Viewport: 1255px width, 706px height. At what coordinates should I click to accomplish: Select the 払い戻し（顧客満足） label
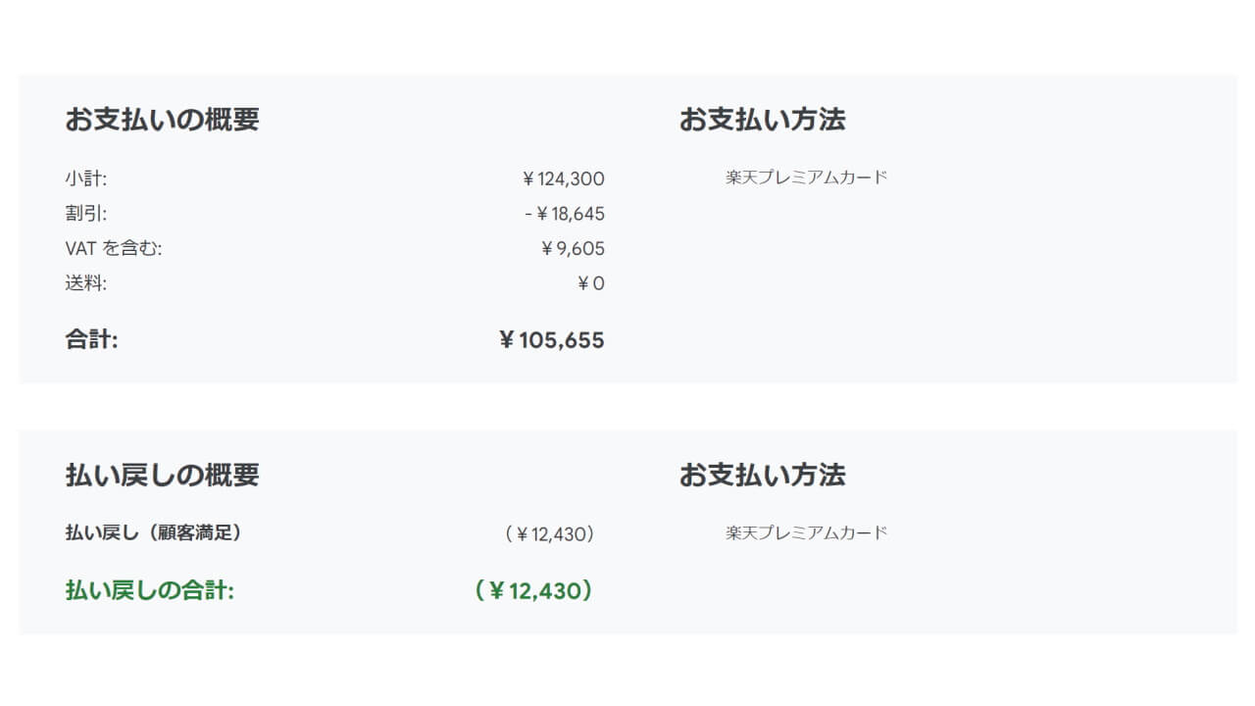pos(153,532)
